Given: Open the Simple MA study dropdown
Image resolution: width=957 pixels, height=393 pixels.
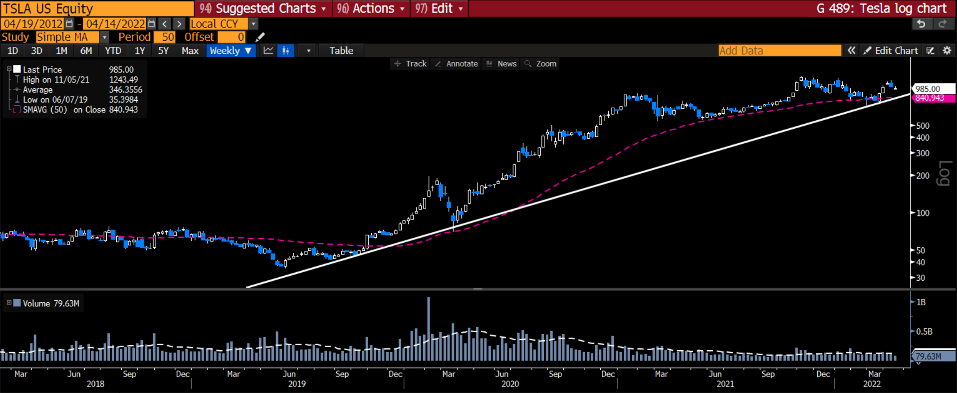Looking at the screenshot, I should 104,37.
